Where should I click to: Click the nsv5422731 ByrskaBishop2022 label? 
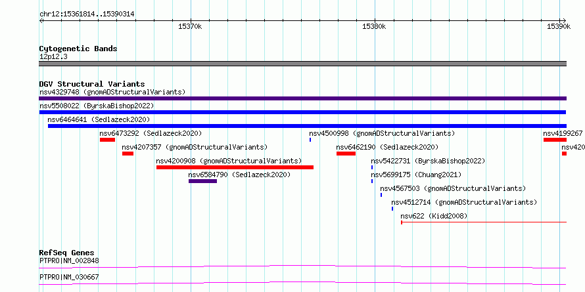click(428, 161)
